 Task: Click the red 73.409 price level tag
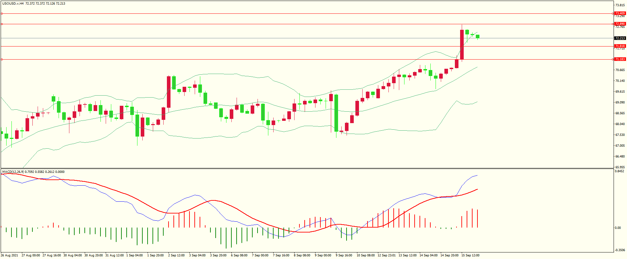(x=620, y=13)
